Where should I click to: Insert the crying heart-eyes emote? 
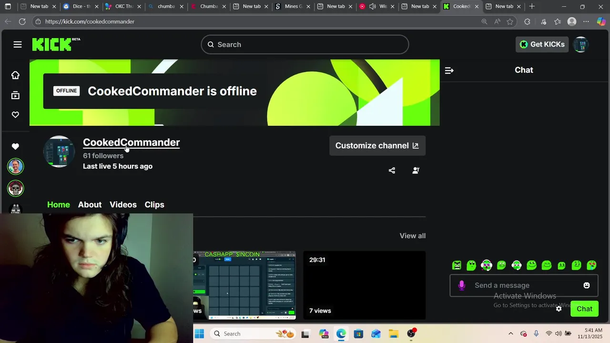click(x=591, y=265)
